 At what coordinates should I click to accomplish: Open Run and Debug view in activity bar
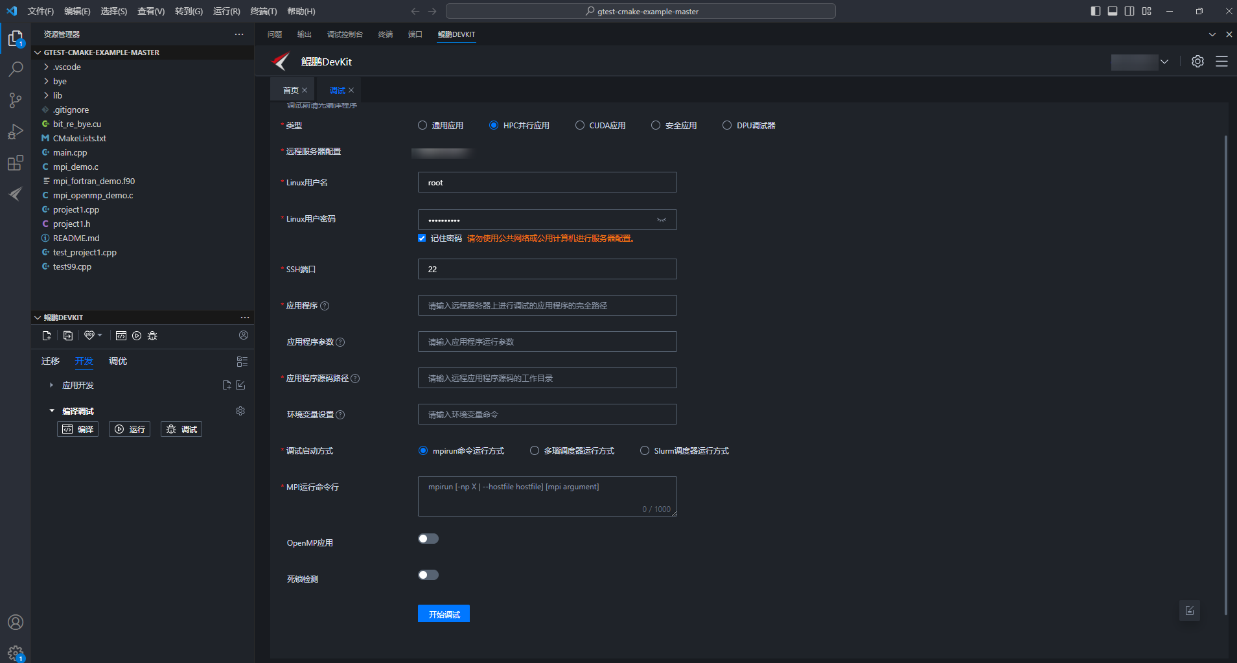point(16,132)
